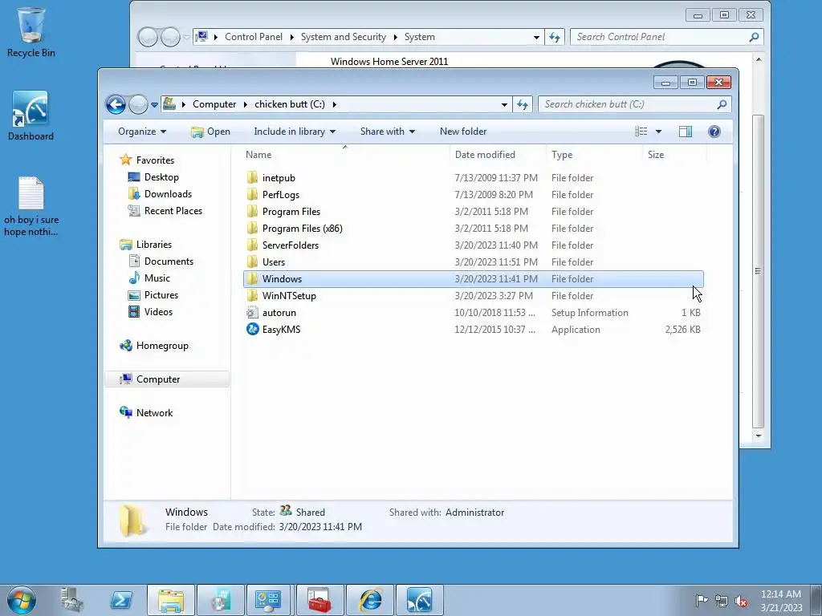
Task: Open the red toolbox taskbar icon
Action: tap(319, 600)
